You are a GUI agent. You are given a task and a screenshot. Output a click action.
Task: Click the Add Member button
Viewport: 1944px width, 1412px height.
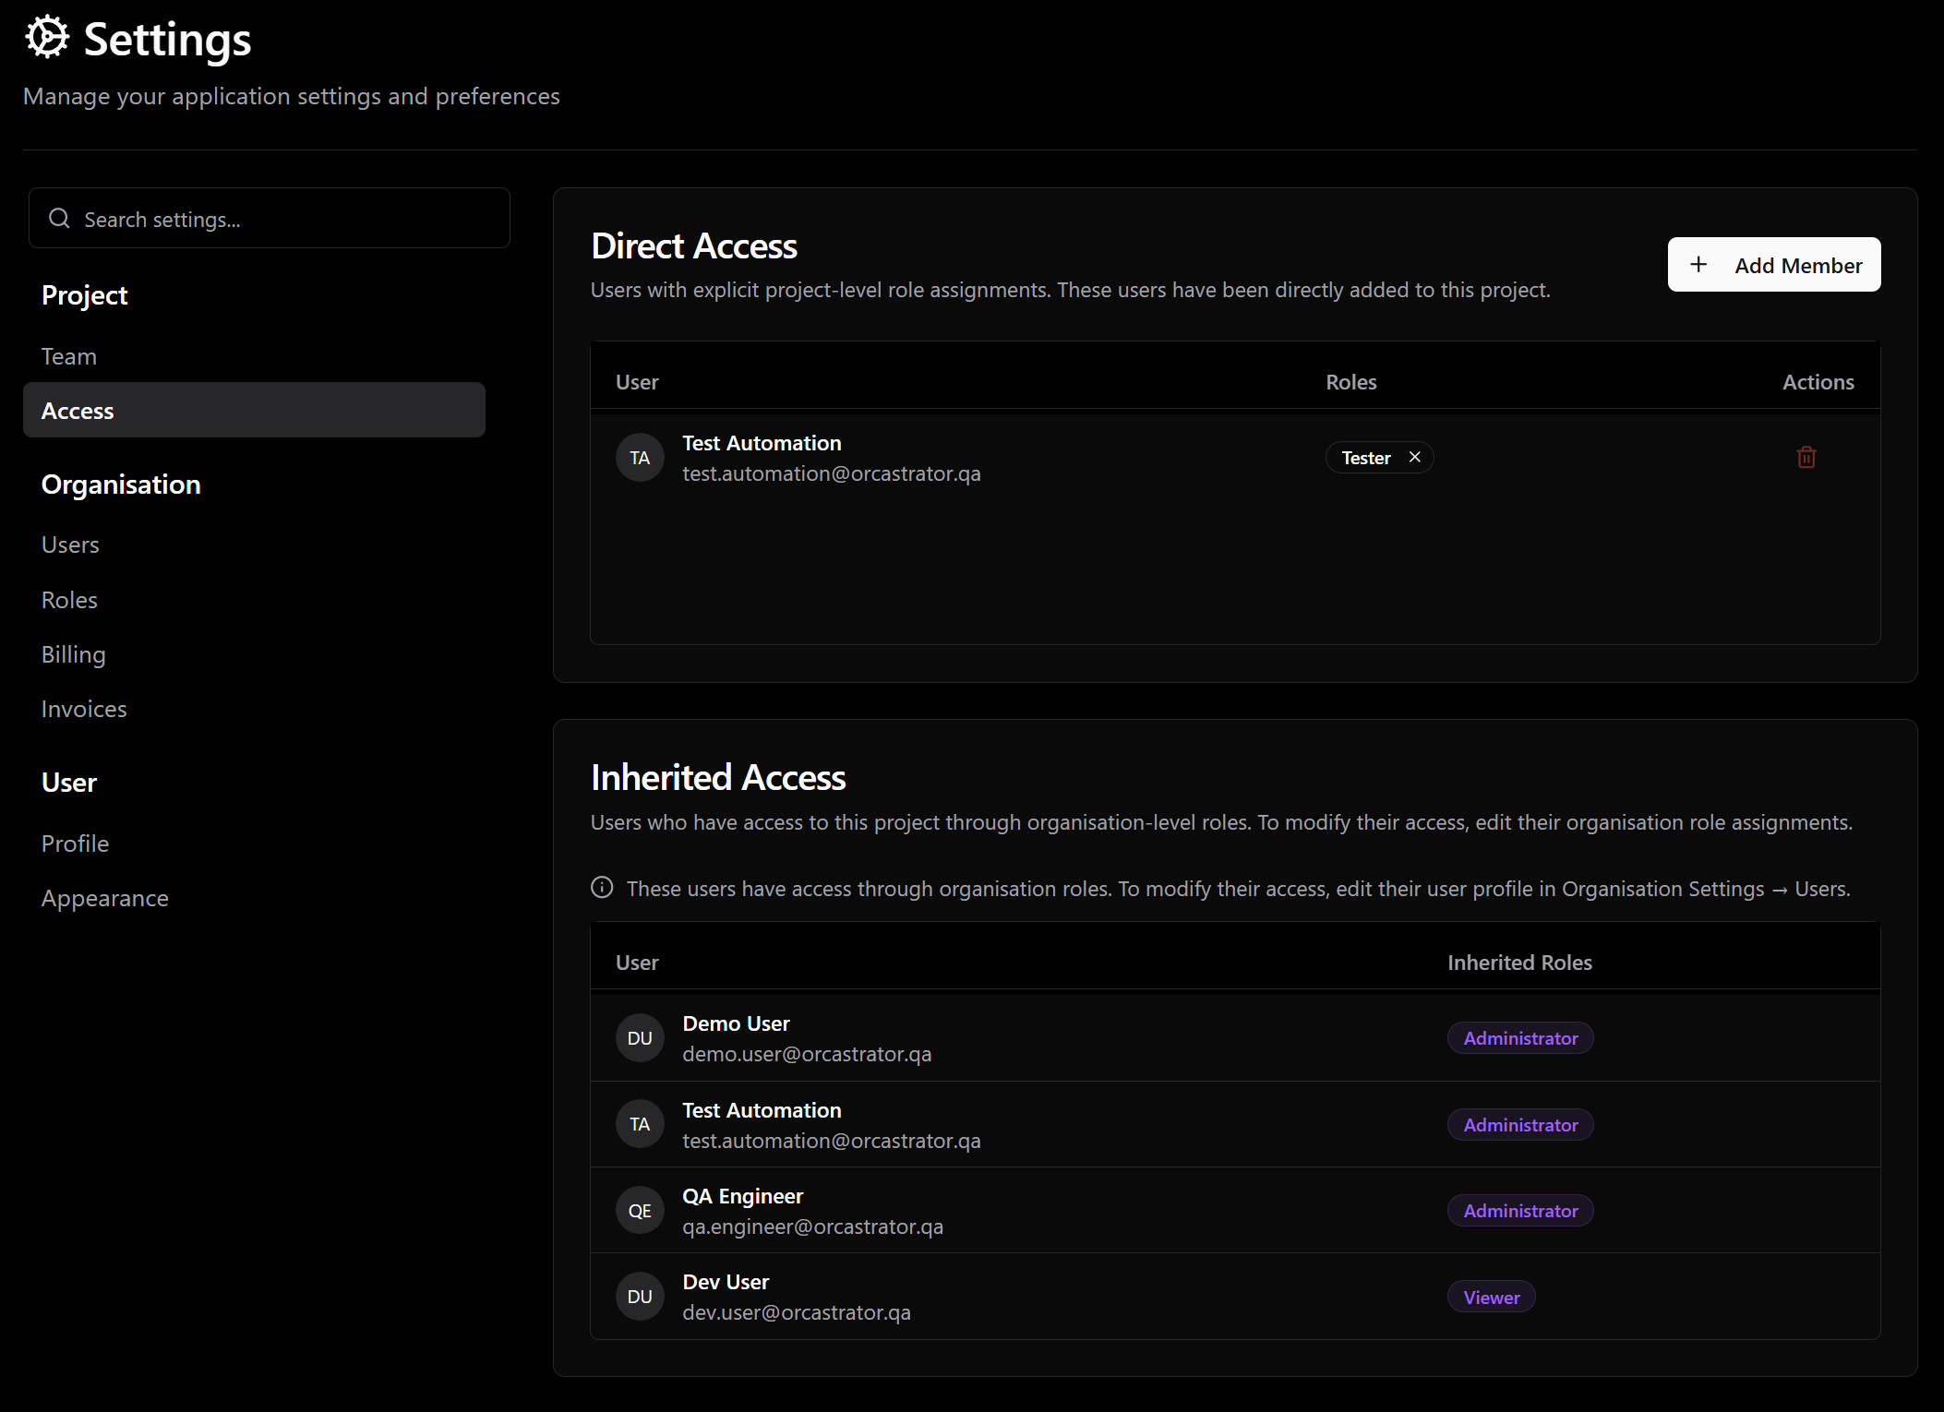coord(1773,265)
